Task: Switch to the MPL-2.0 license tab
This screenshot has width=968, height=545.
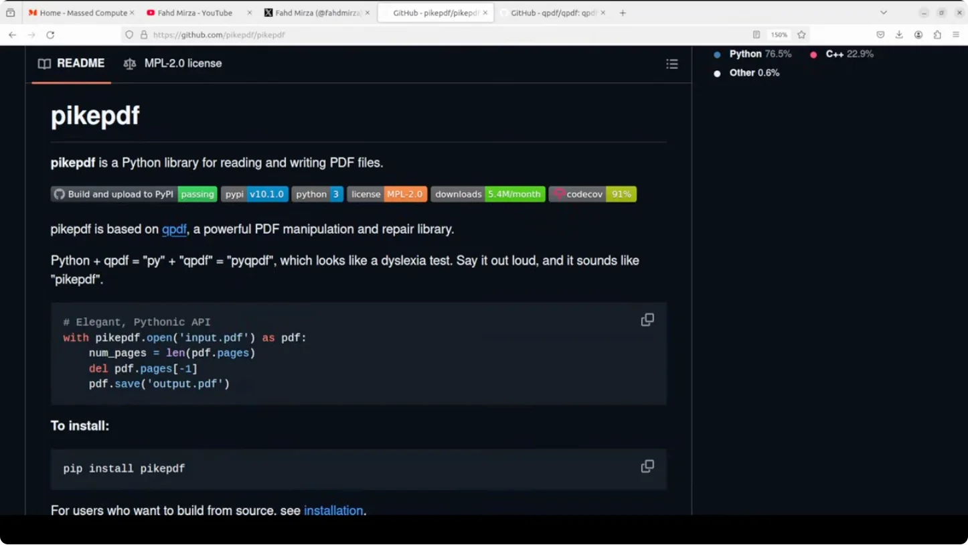Action: pyautogui.click(x=173, y=64)
